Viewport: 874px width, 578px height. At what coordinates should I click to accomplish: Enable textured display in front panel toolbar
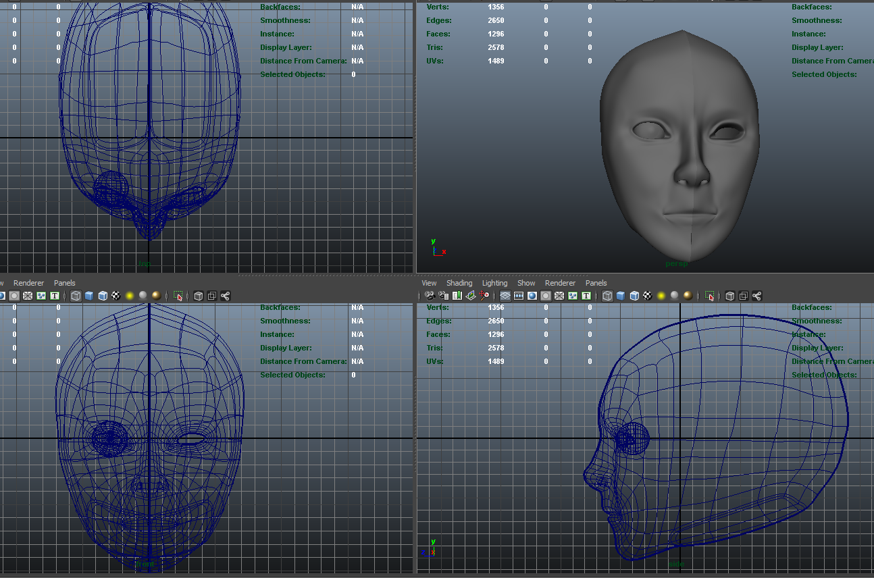point(115,296)
